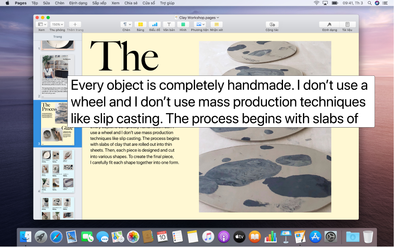Open the Định dạng (Format) menu in the menu bar
The width and height of the screenshot is (396, 248).
(x=79, y=3)
